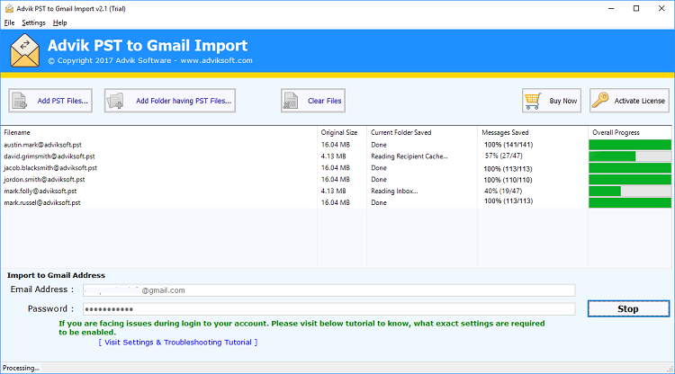The image size is (675, 374).
Task: Click progress bar for jacob.blacksmith file
Action: [x=630, y=168]
